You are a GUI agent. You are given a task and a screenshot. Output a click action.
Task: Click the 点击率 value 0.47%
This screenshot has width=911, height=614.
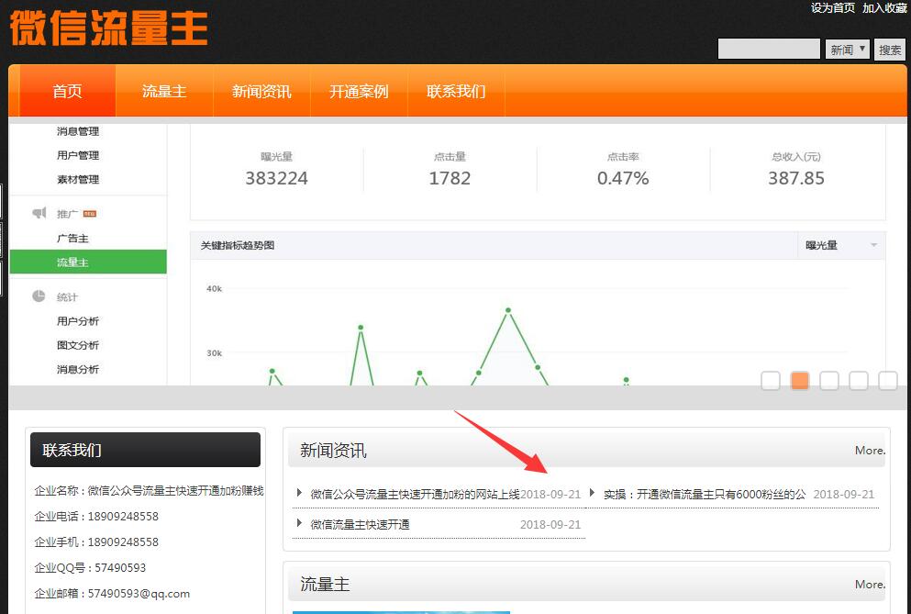point(623,178)
